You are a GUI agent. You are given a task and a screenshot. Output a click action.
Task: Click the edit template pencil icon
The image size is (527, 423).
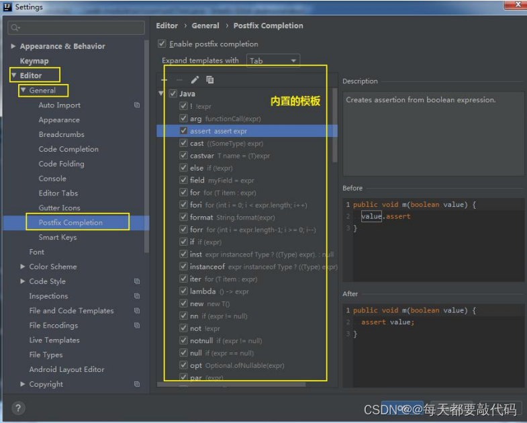[x=195, y=80]
